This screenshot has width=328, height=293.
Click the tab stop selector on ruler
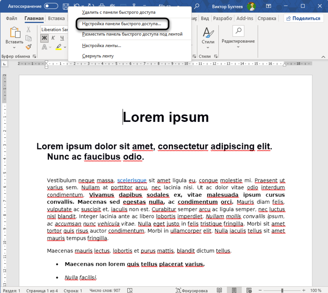pyautogui.click(x=4, y=64)
